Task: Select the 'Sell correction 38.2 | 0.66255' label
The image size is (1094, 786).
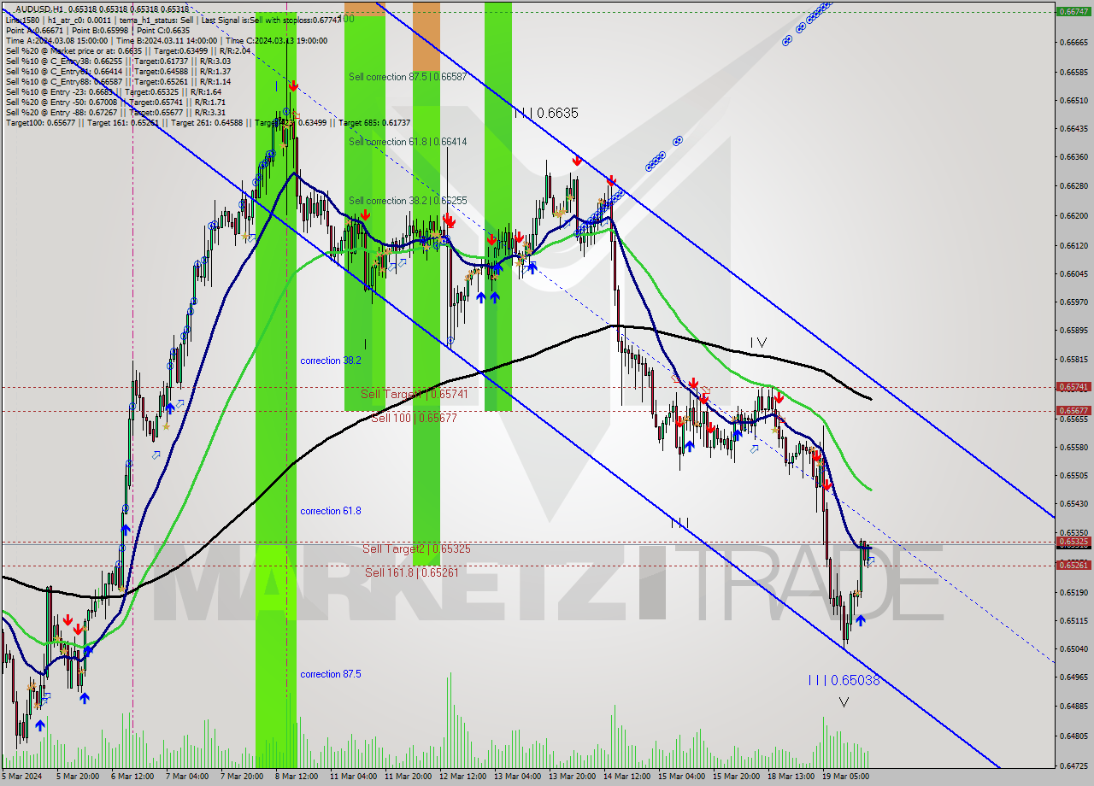Action: coord(408,201)
